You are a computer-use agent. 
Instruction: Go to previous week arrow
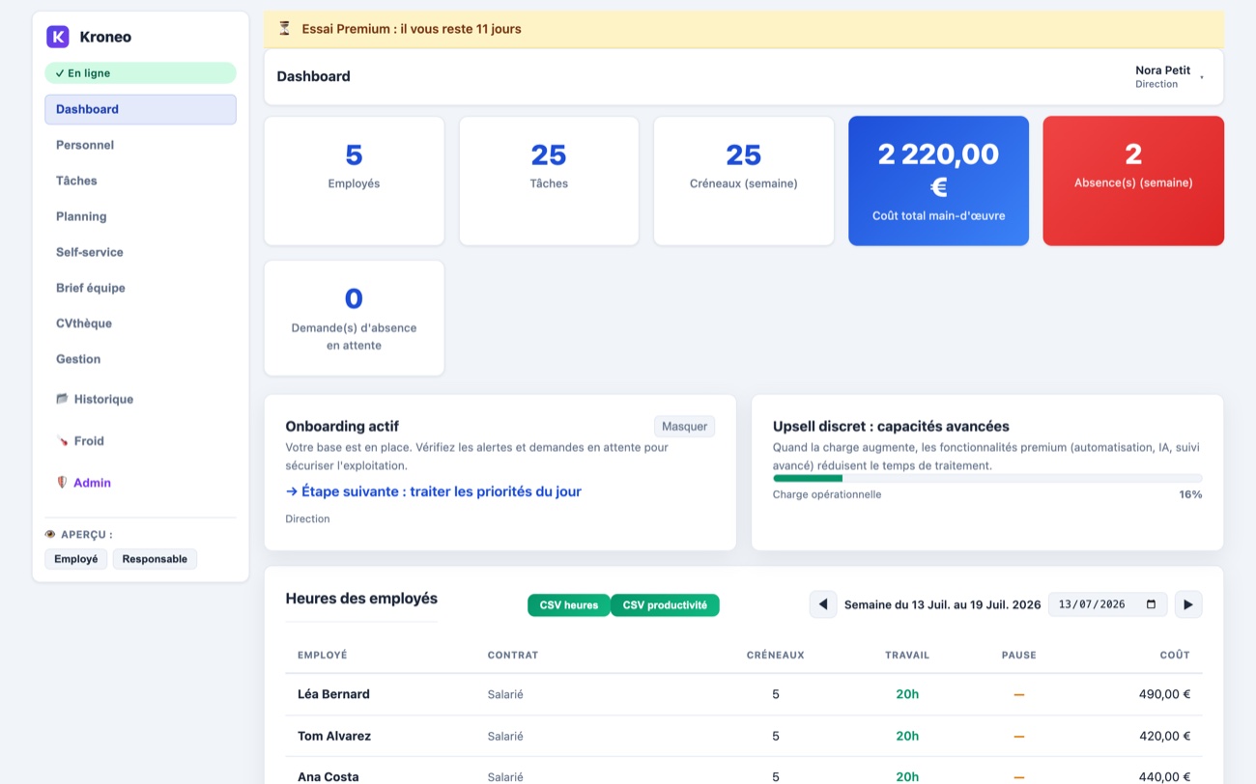(x=823, y=604)
